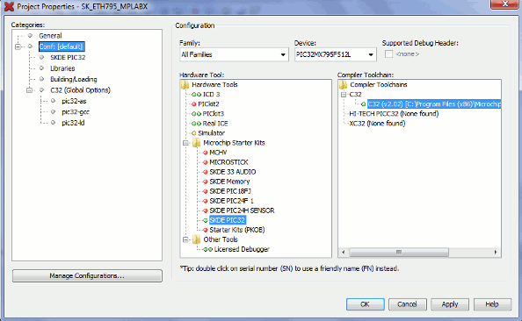Click the toolchain scrollbar left arrow
The width and height of the screenshot is (522, 321).
pyautogui.click(x=344, y=253)
